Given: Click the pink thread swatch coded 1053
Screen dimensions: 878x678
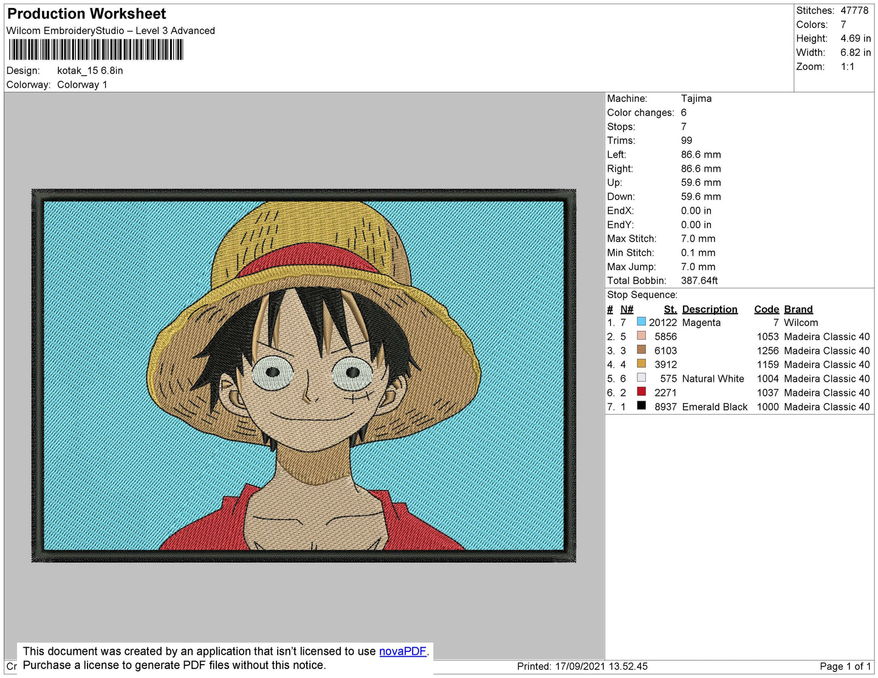Looking at the screenshot, I should (641, 336).
